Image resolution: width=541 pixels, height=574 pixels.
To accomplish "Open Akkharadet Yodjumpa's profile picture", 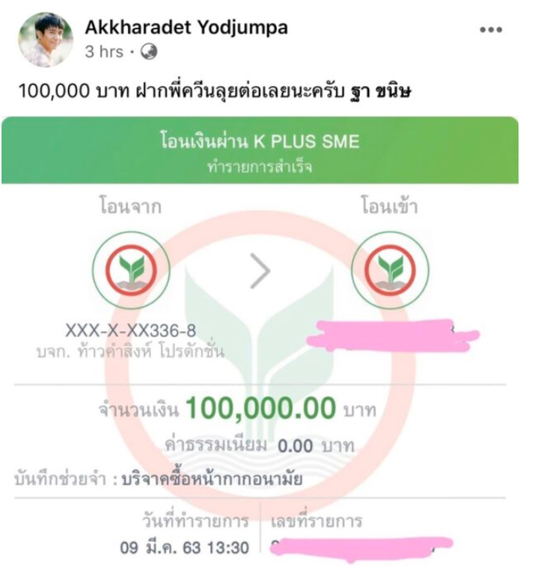I will pos(46,40).
